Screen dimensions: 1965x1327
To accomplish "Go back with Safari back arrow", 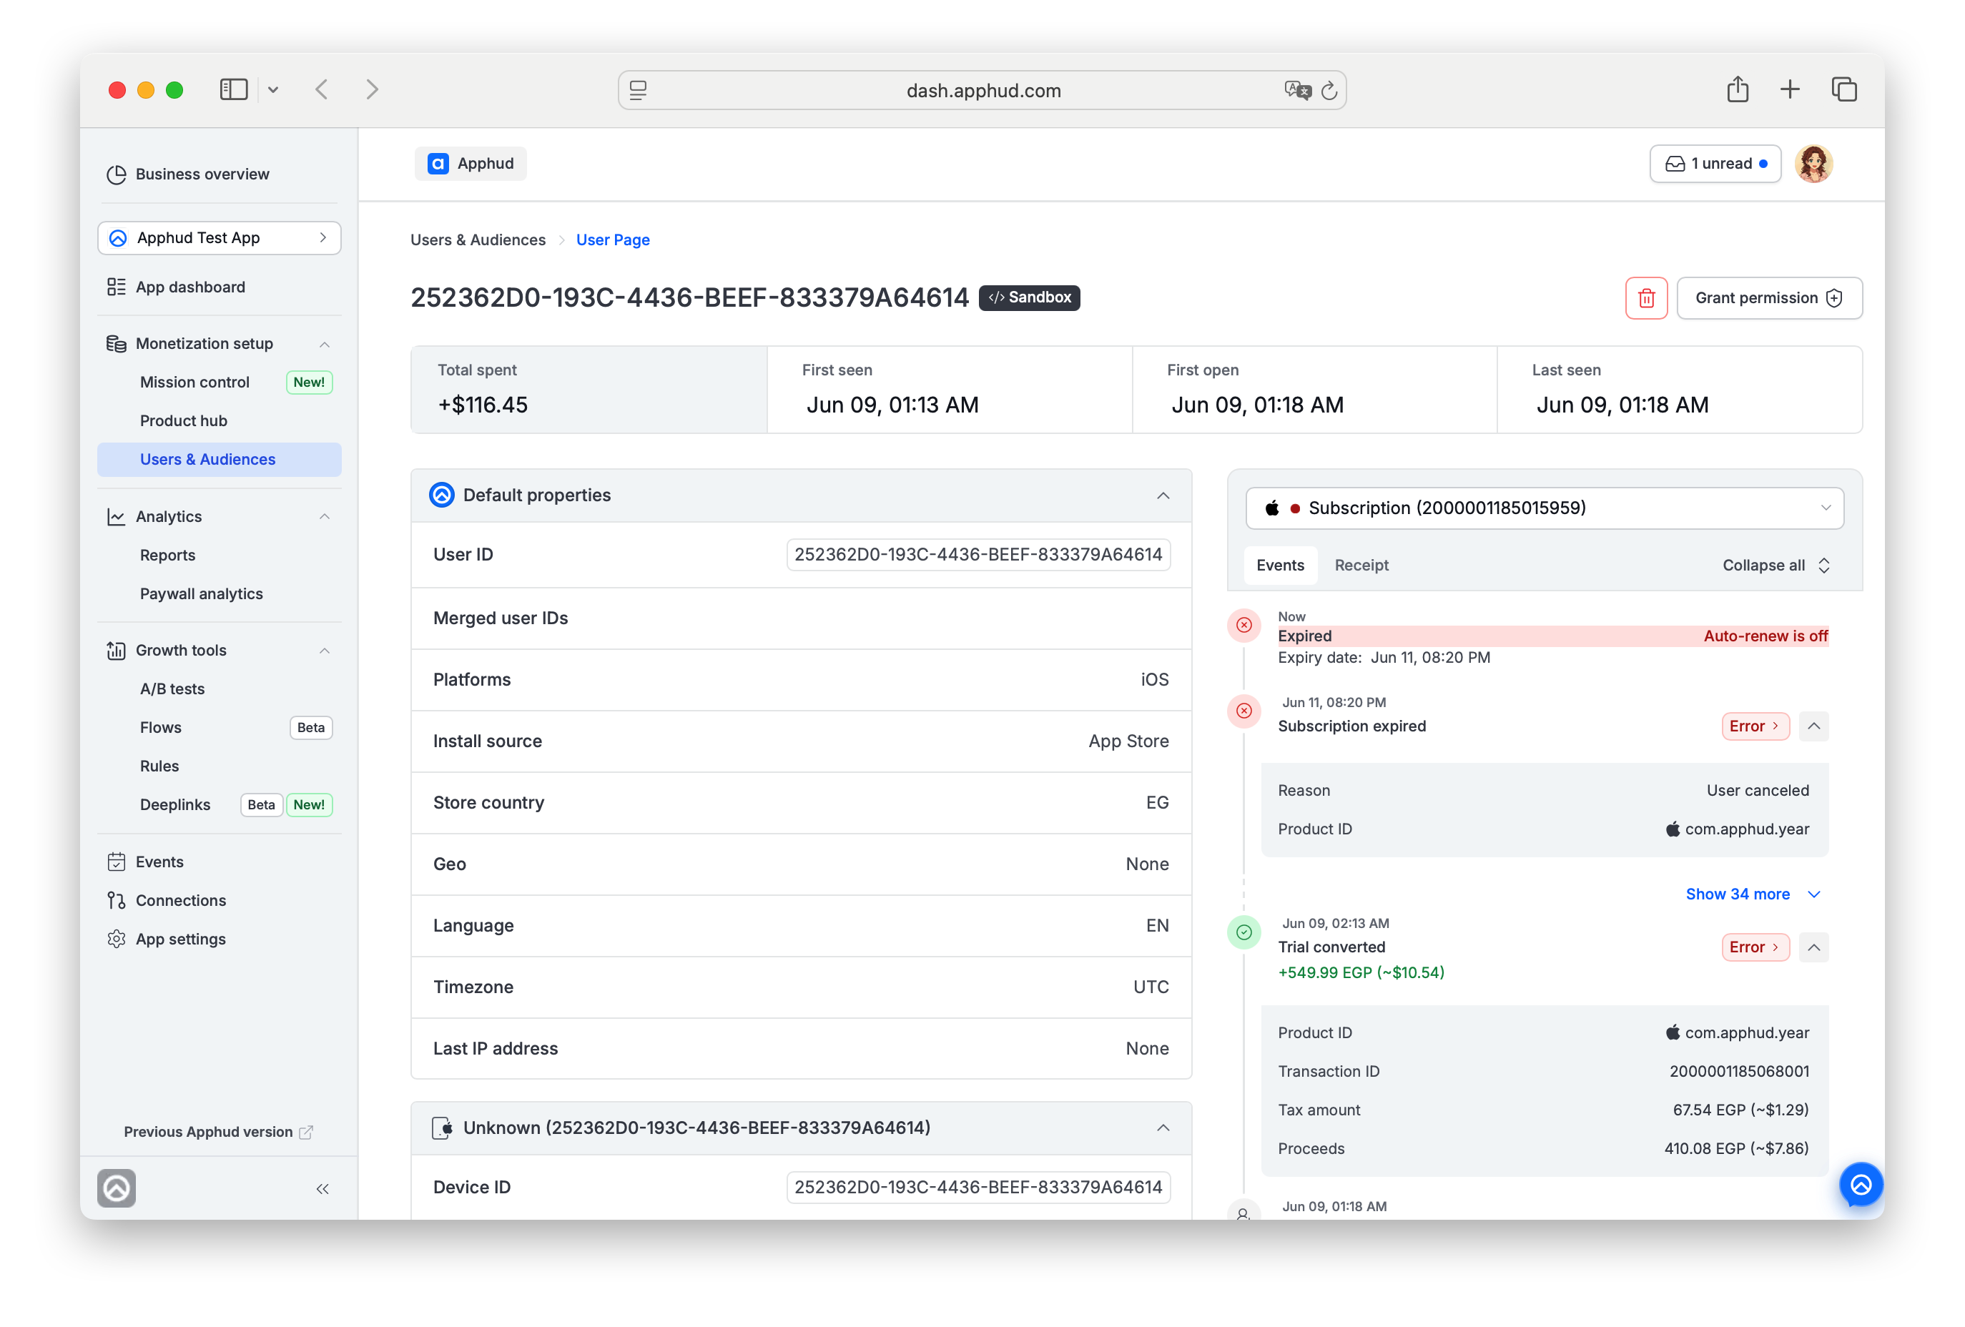I will pyautogui.click(x=321, y=89).
